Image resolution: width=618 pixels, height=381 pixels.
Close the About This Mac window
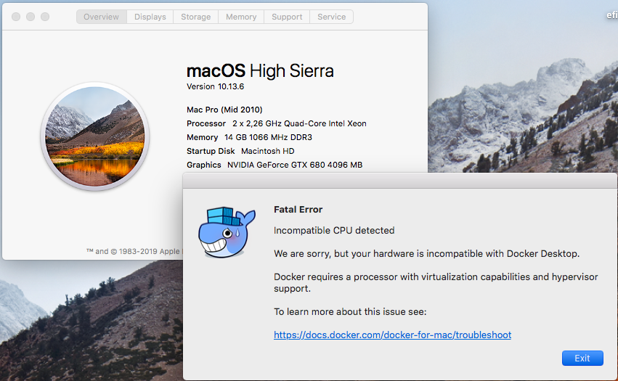pos(16,17)
